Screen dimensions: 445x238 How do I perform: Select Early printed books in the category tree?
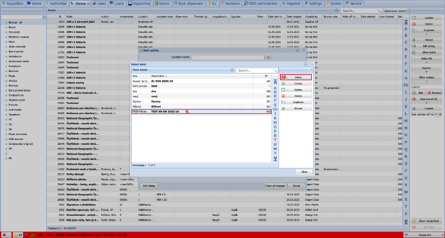point(19,91)
